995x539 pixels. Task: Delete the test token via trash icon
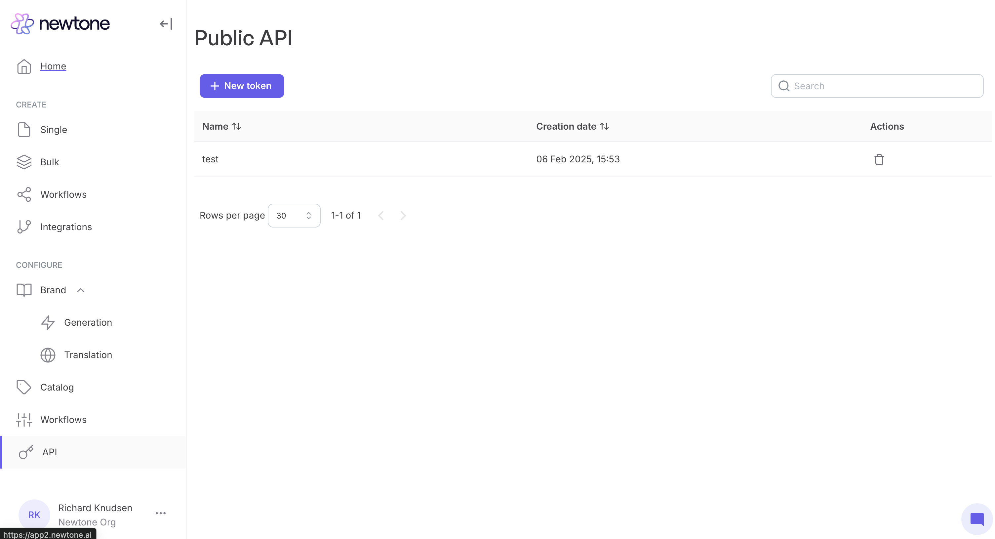pyautogui.click(x=879, y=159)
